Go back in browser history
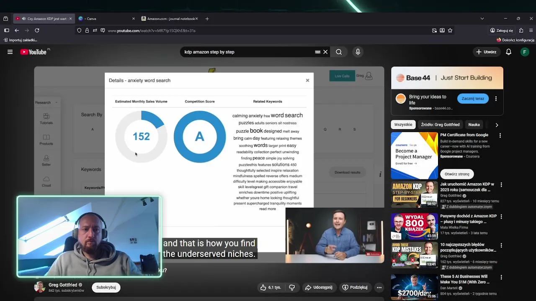This screenshot has width=536, height=301. click(17, 31)
